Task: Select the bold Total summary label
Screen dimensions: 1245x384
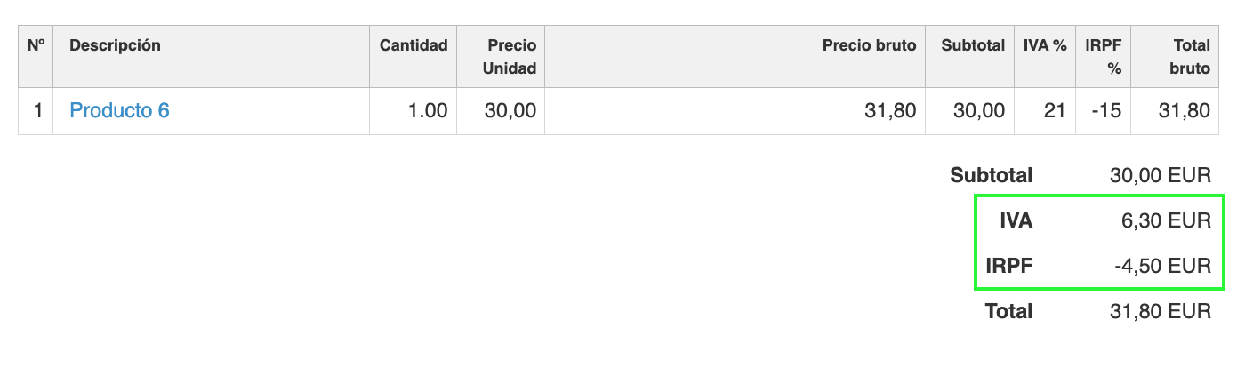Action: [x=1008, y=312]
